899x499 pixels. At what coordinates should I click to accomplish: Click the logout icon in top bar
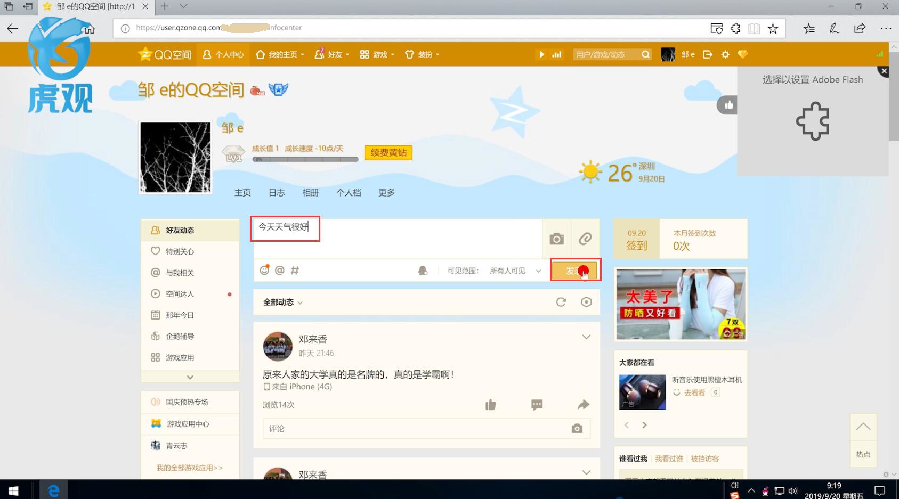(708, 54)
